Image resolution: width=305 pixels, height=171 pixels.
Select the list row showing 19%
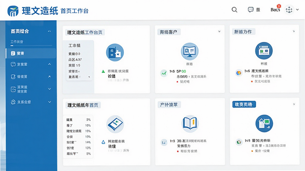coord(79,148)
